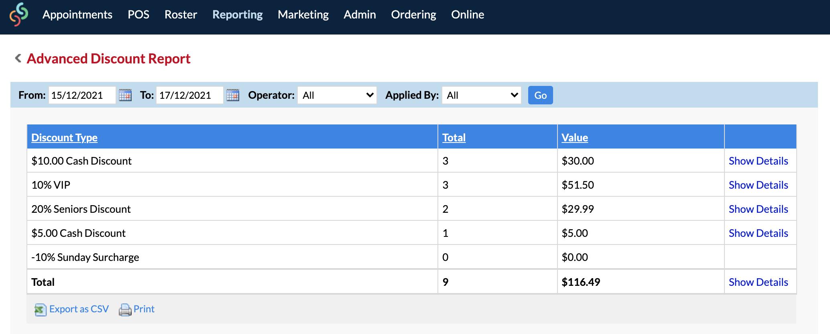Sort by Value column header

(575, 138)
